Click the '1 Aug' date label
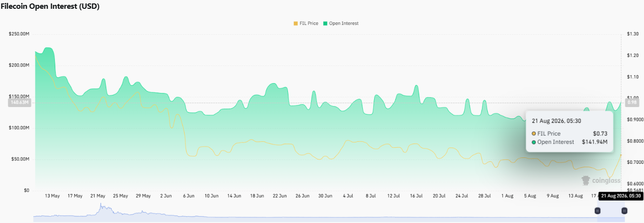This screenshot has height=223, width=644. point(507,196)
